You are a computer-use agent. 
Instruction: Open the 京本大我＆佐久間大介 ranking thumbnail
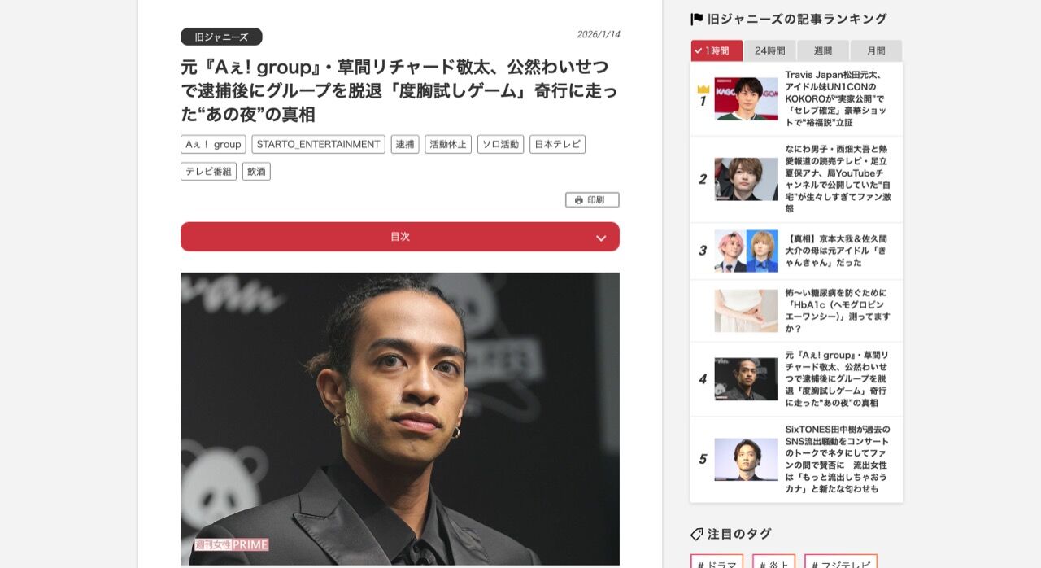click(747, 251)
